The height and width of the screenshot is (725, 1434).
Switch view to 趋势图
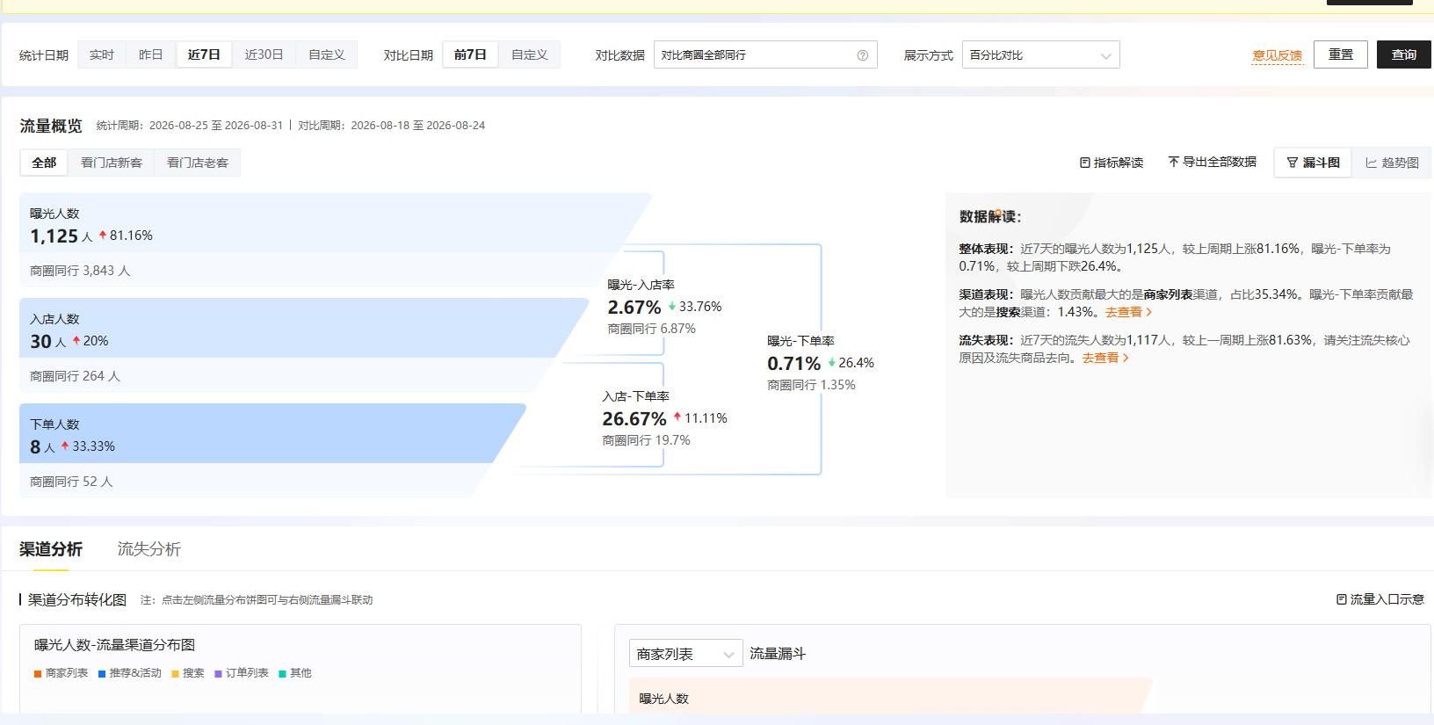[x=1392, y=163]
